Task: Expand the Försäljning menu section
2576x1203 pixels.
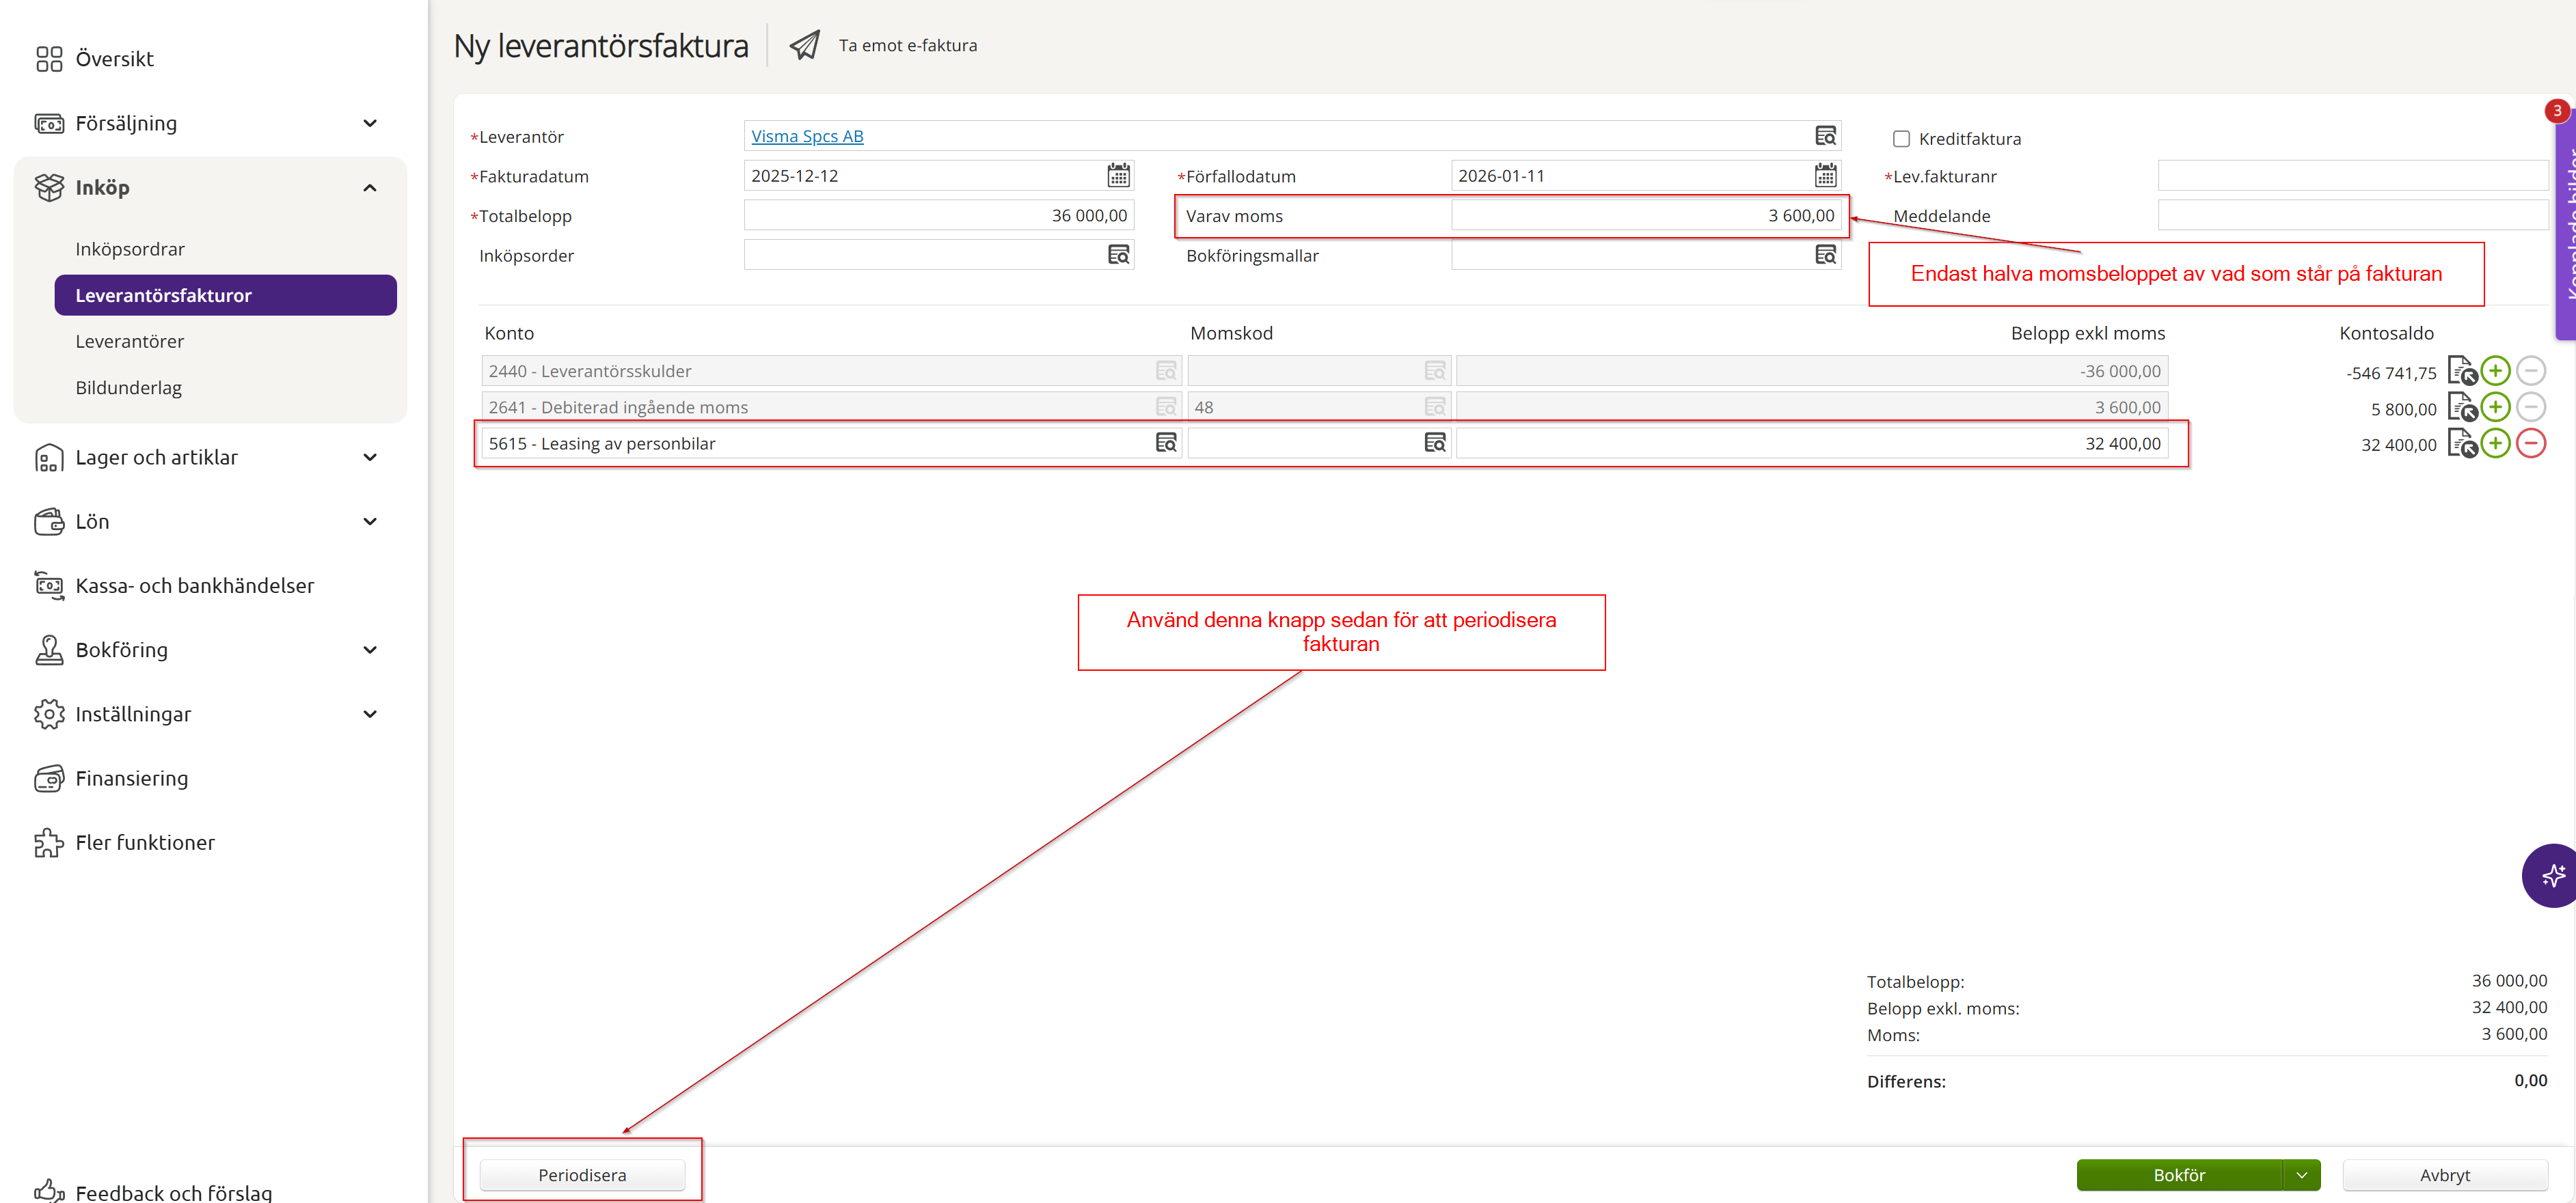Action: pyautogui.click(x=369, y=123)
